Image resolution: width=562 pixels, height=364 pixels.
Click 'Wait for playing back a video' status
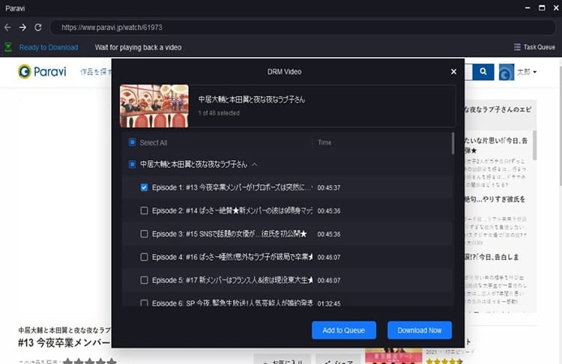point(139,47)
